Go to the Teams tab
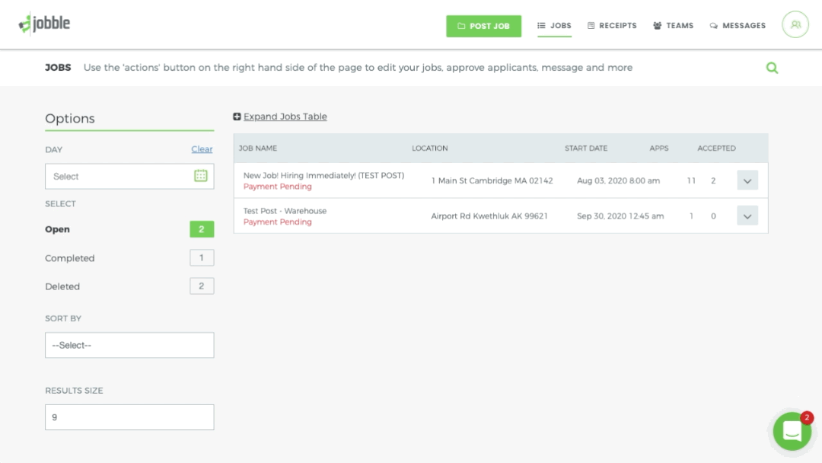 673,26
